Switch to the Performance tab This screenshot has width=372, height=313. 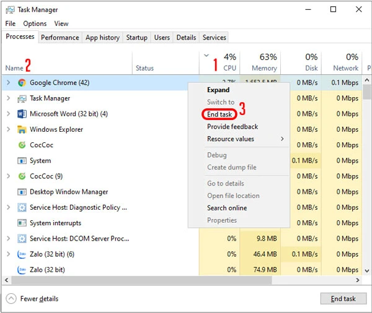60,38
